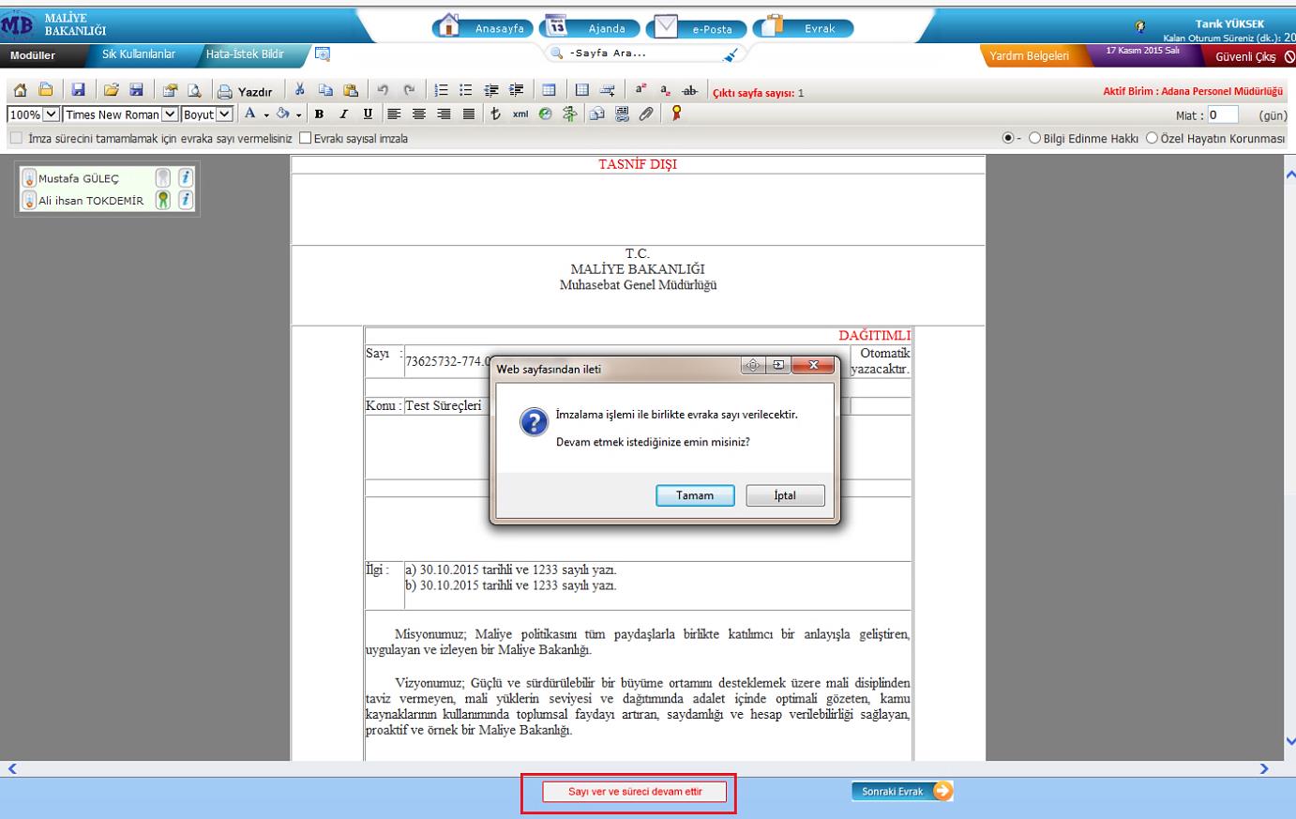Click the paste clipboard icon
This screenshot has width=1296, height=819.
[351, 90]
